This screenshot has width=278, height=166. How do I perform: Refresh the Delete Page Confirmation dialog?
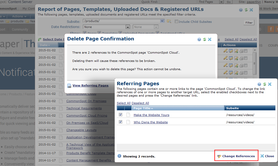point(204,39)
